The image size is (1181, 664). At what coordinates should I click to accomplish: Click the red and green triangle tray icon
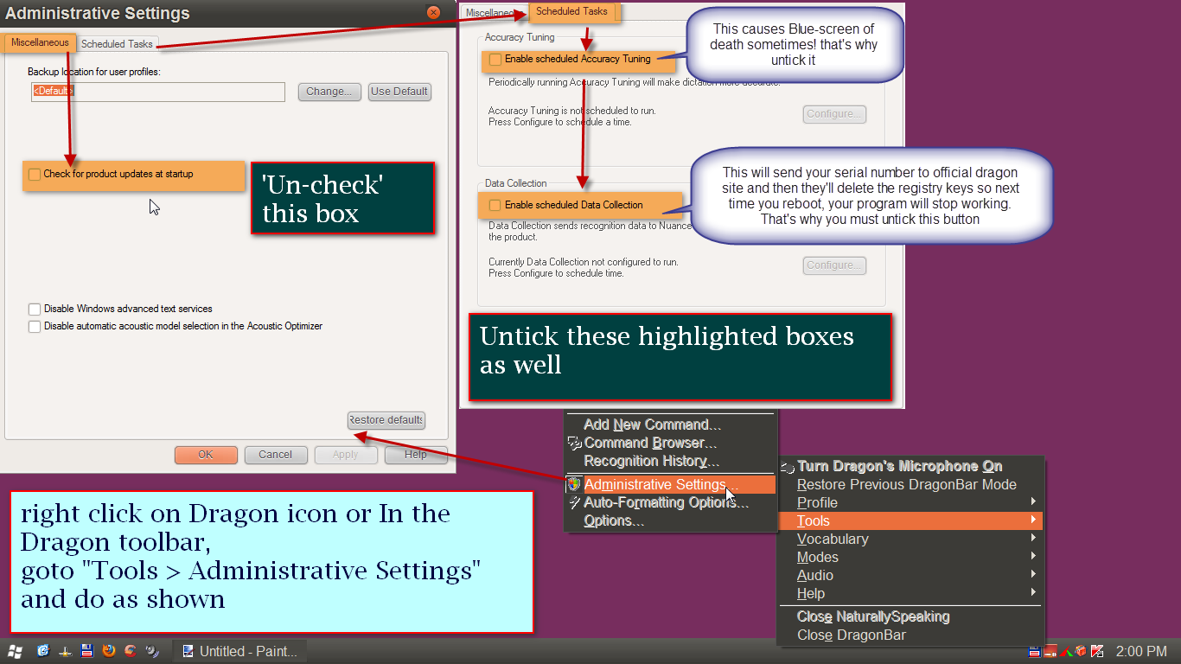1067,651
